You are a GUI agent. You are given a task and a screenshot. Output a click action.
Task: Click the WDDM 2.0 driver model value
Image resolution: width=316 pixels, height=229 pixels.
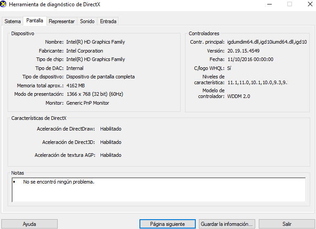239,96
